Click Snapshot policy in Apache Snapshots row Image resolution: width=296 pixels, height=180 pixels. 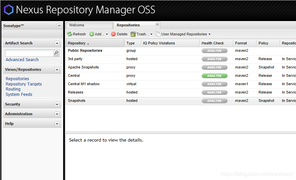click(266, 67)
